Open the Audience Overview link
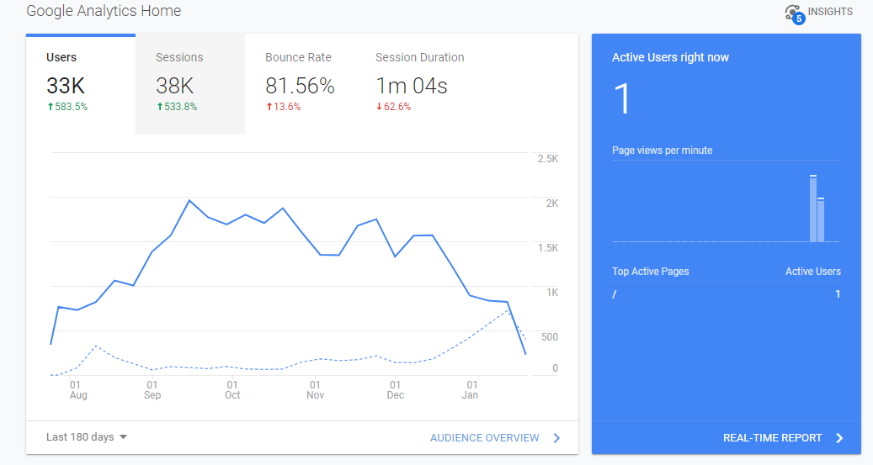This screenshot has width=873, height=465. tap(484, 438)
